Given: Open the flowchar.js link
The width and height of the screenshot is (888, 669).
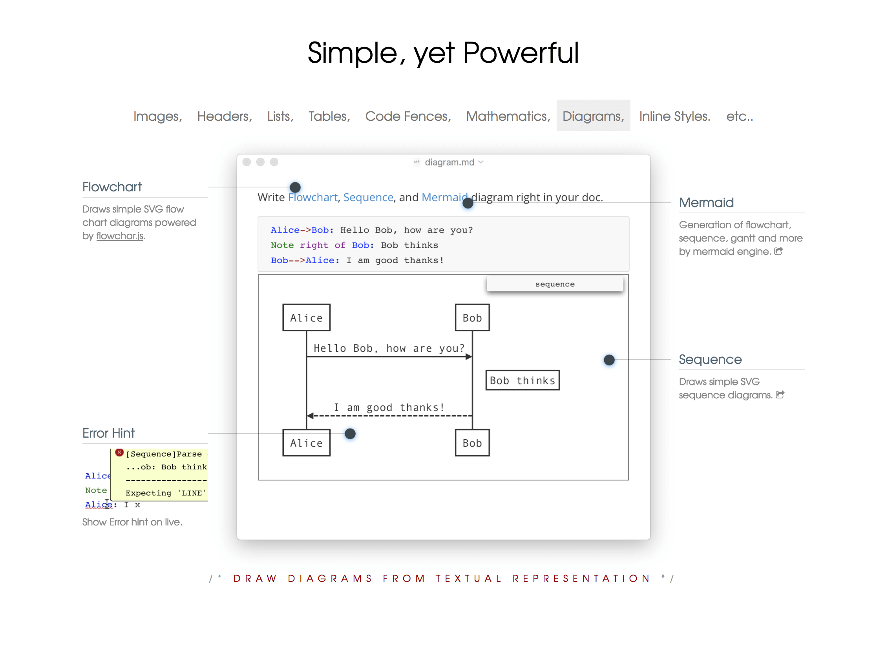Looking at the screenshot, I should coord(120,236).
